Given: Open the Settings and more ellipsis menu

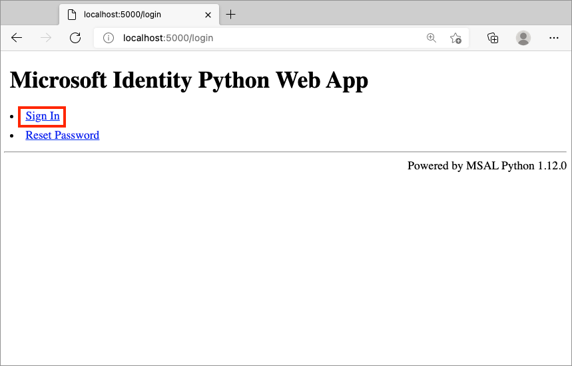Looking at the screenshot, I should click(554, 38).
